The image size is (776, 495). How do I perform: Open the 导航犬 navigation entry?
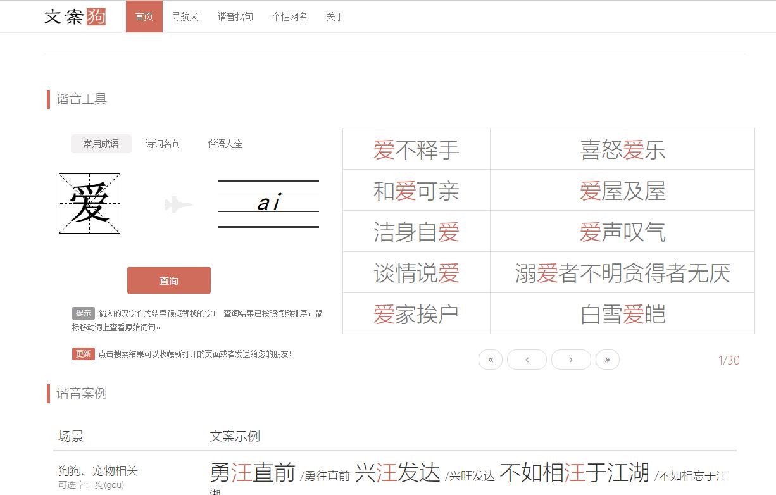point(185,16)
